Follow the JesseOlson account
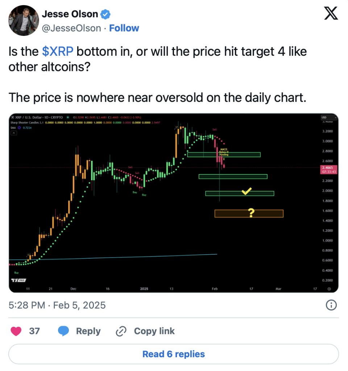Viewport: 348px width, 371px height. tap(124, 28)
